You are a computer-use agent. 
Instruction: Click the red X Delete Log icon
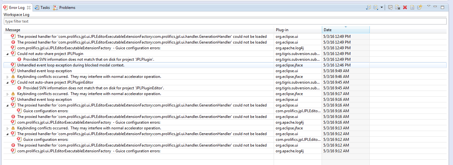405,7
